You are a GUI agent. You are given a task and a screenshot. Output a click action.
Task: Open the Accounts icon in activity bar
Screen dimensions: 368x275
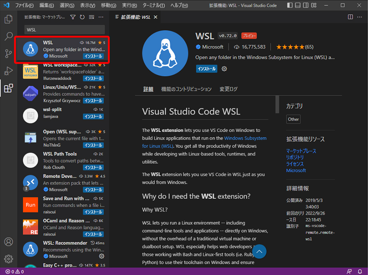tap(8, 242)
